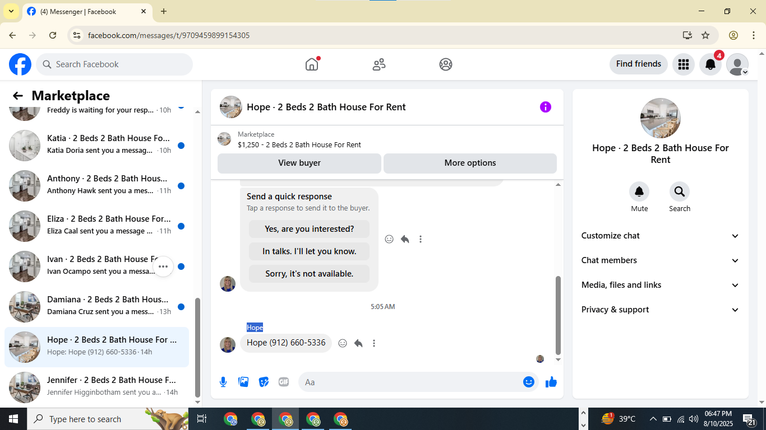Open Damiana Cruz's conversation
The height and width of the screenshot is (430, 766).
coord(97,307)
